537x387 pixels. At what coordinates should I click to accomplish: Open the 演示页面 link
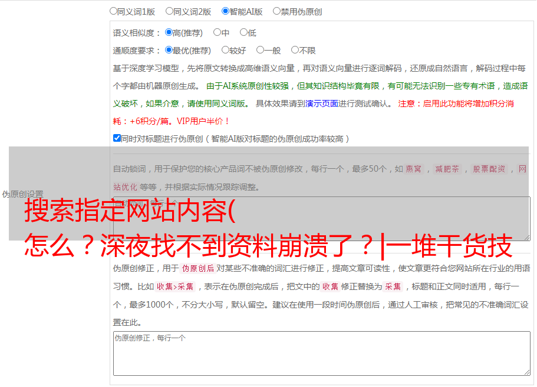pyautogui.click(x=322, y=104)
